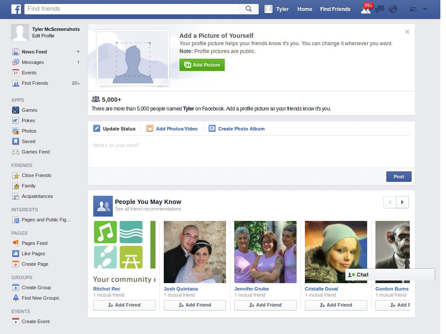The width and height of the screenshot is (446, 334).
Task: Focus the Find friends search field
Action: 132,9
